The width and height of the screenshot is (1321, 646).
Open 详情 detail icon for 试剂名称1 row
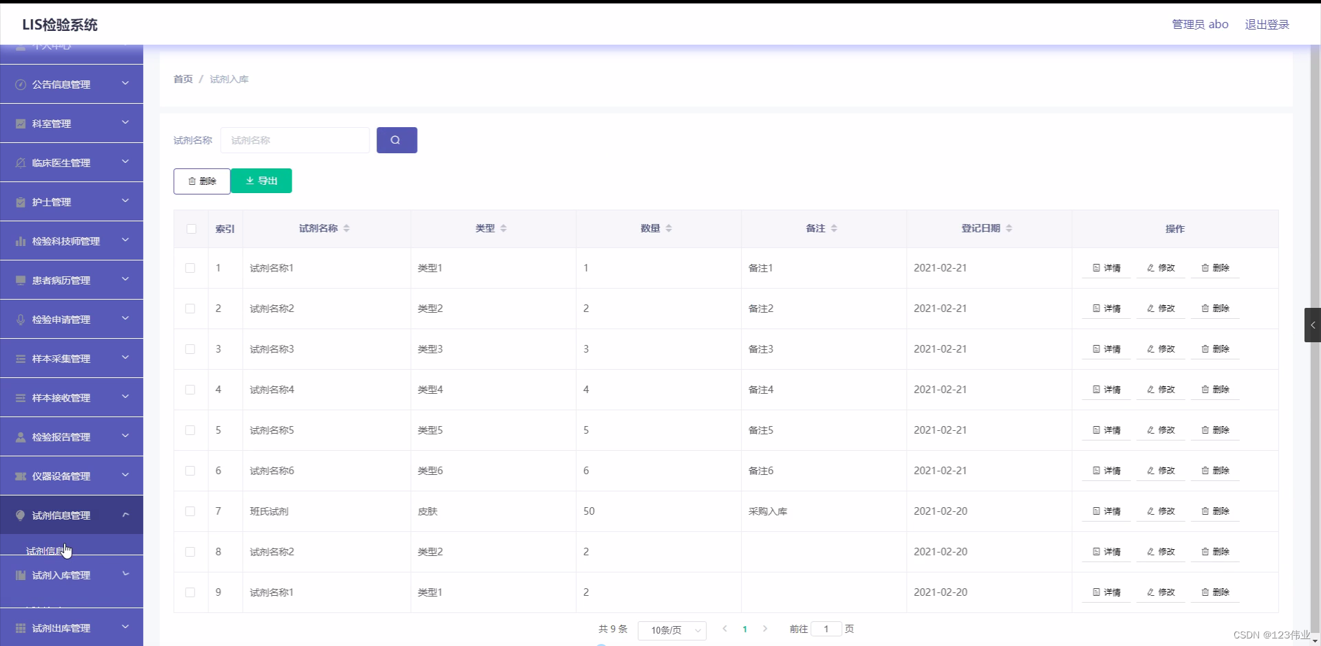coord(1096,268)
